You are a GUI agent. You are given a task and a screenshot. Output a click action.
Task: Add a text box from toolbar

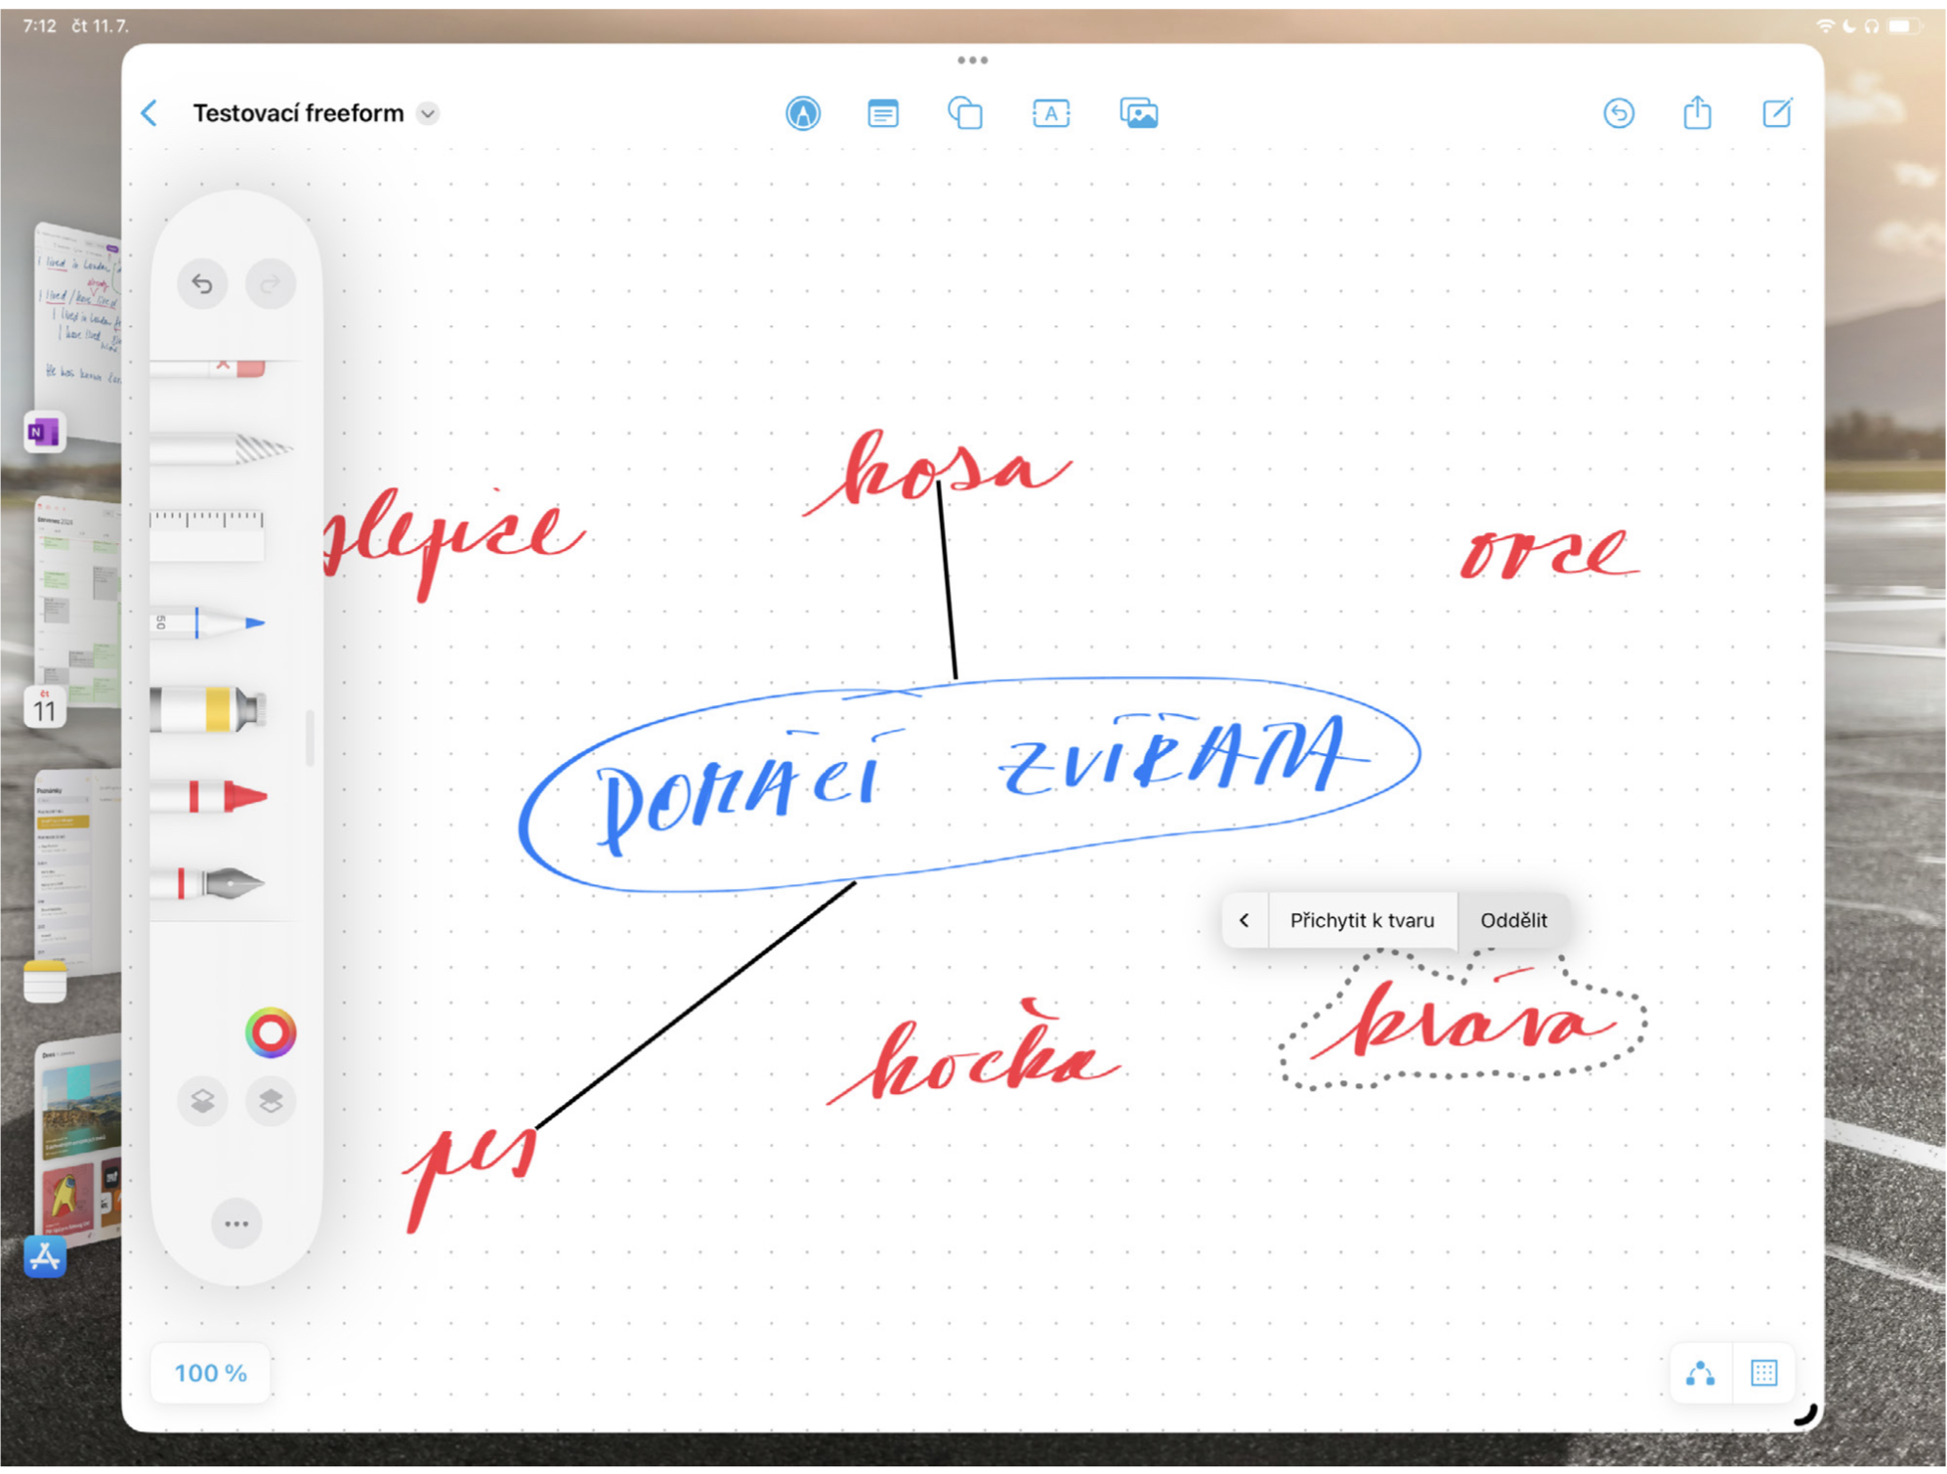1051,113
